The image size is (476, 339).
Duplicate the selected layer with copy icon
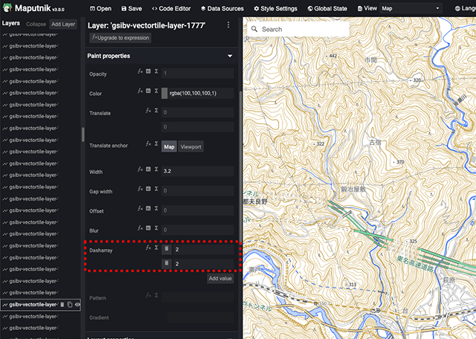tap(70, 305)
